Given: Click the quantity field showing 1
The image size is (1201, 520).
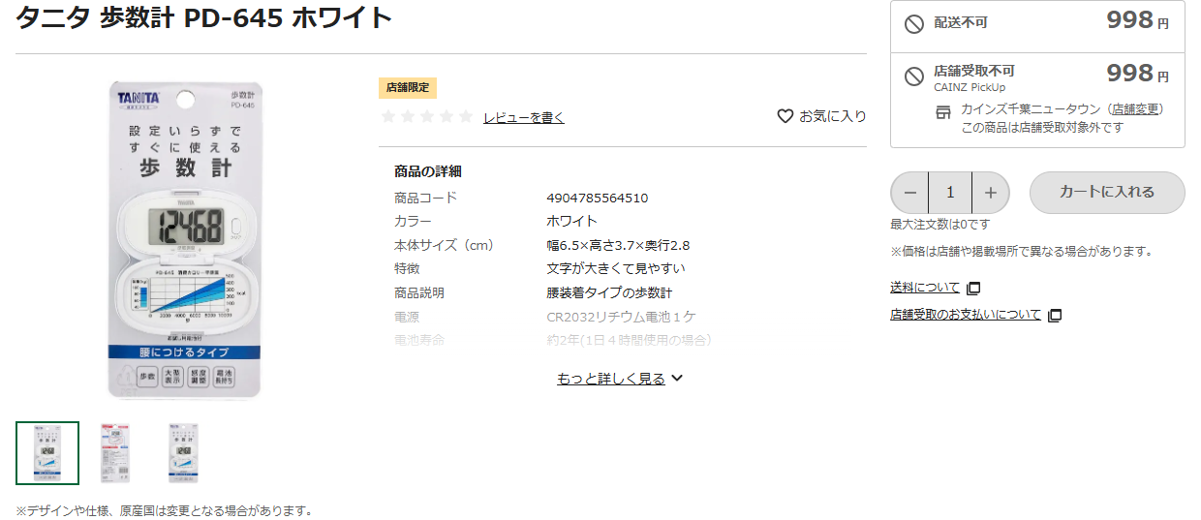Looking at the screenshot, I should [x=950, y=193].
